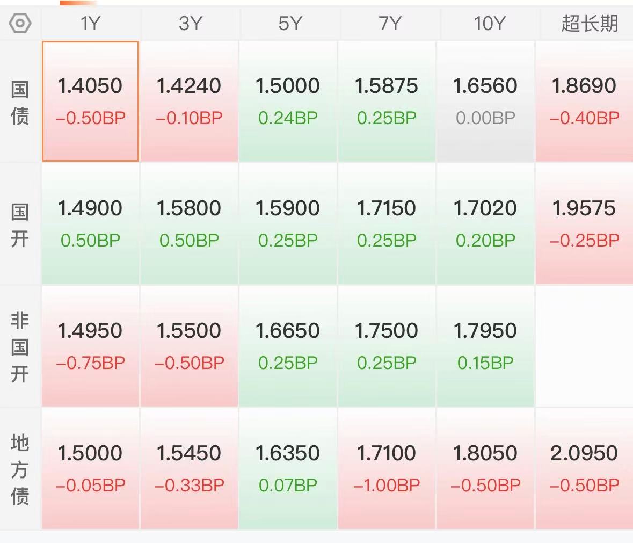Viewport: 633px width, 543px height.
Task: Select the 1Y maturity column header
Action: click(x=90, y=23)
